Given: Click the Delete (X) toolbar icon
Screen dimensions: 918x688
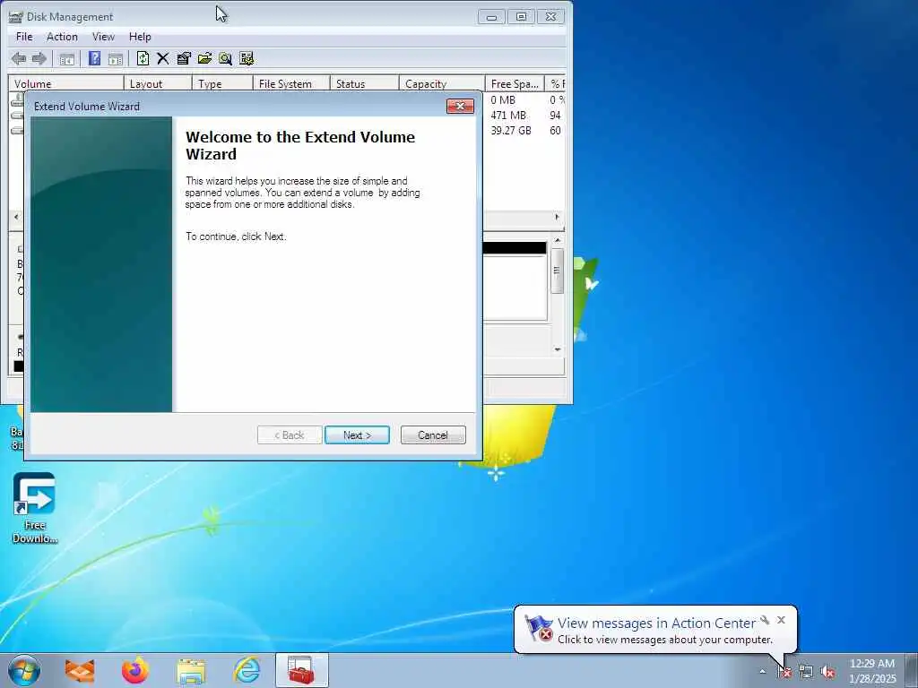Looking at the screenshot, I should tap(163, 58).
